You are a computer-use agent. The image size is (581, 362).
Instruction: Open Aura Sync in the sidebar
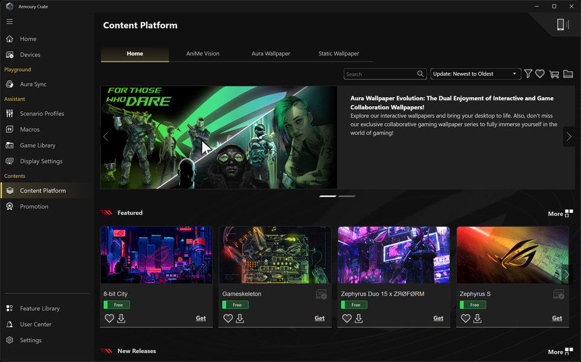33,84
